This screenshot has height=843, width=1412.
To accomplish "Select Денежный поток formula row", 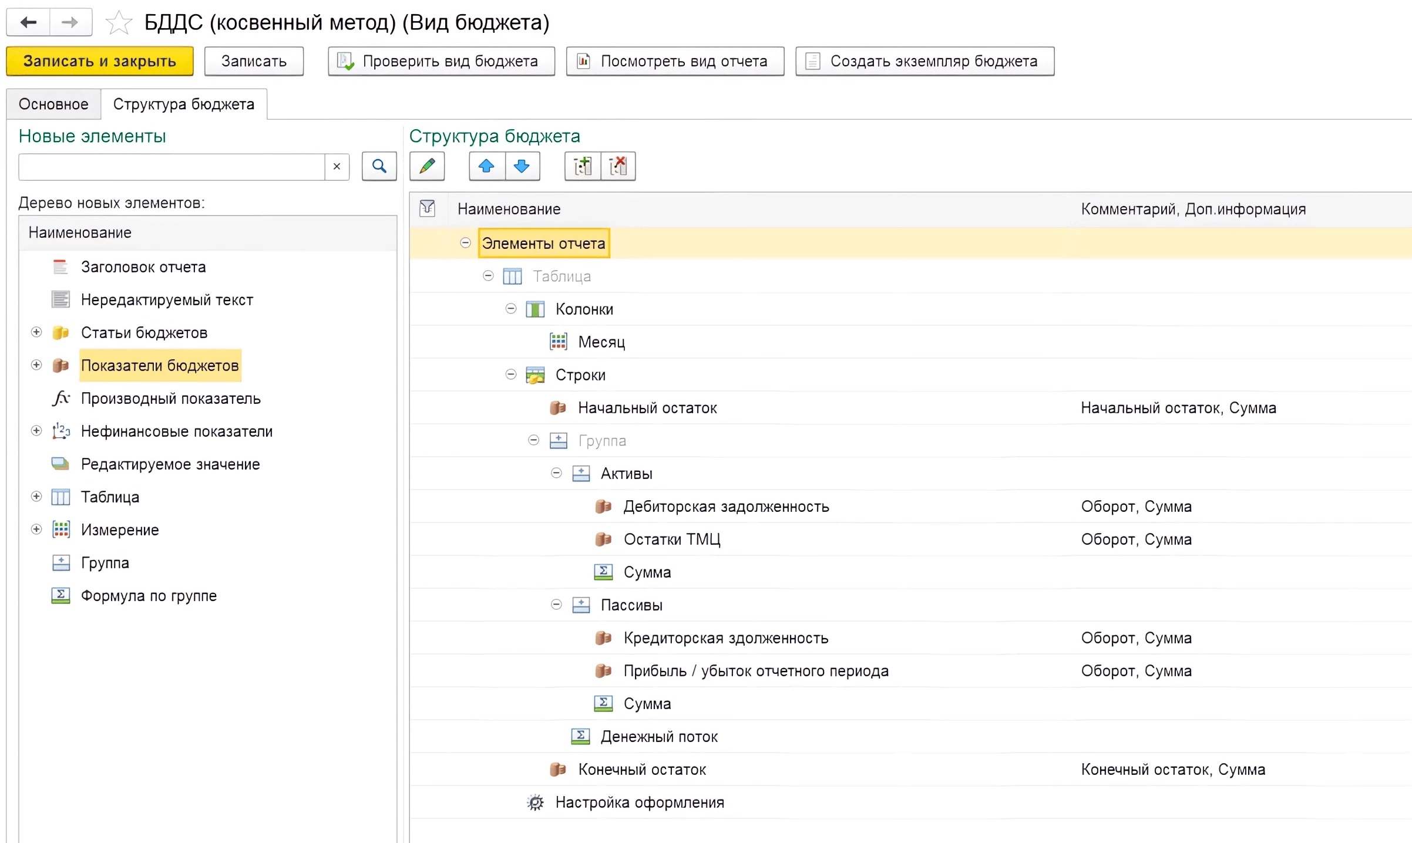I will (658, 736).
